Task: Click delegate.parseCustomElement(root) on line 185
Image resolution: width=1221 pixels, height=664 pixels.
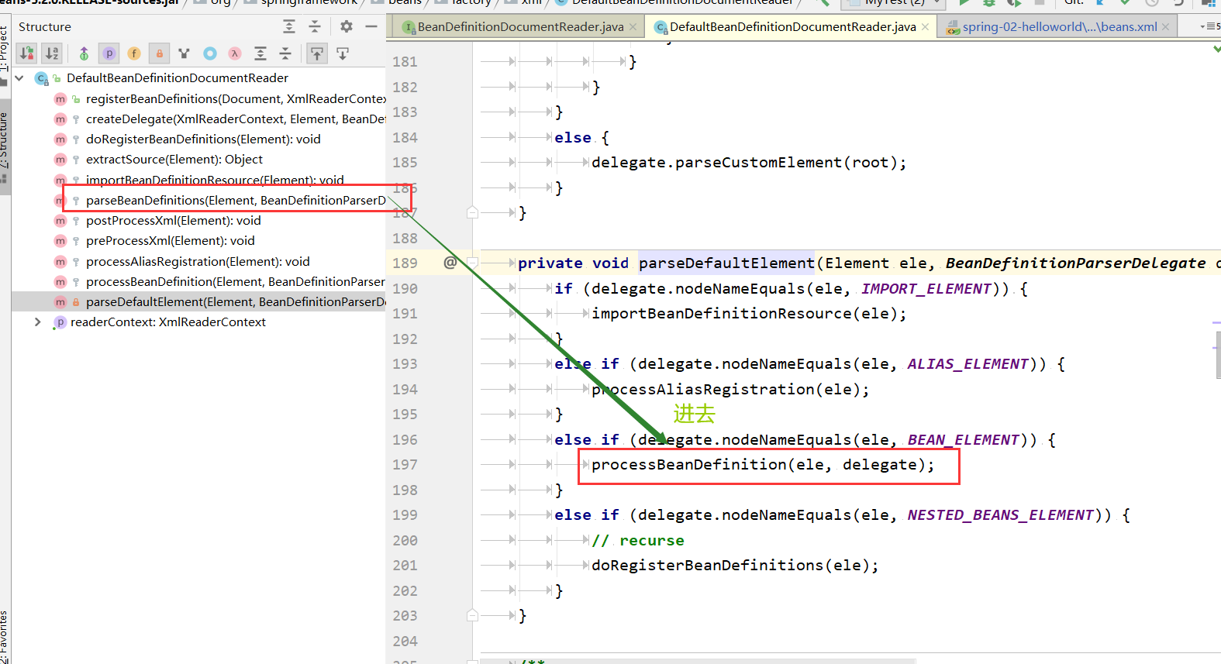Action: click(x=749, y=163)
